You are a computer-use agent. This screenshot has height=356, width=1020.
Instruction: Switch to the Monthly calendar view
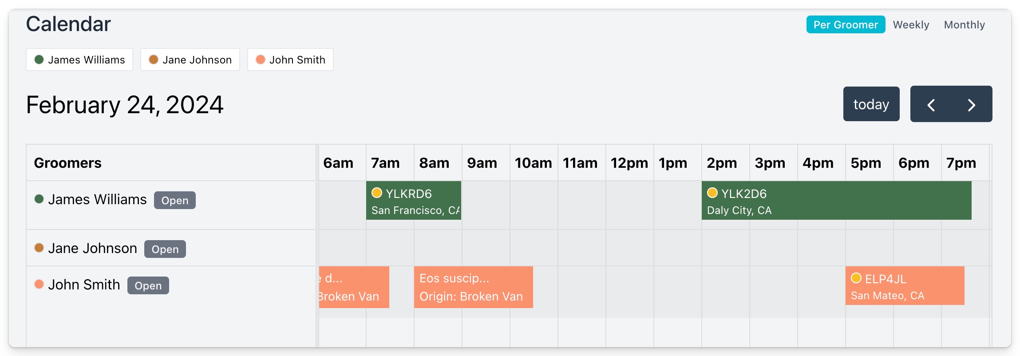[x=965, y=24]
